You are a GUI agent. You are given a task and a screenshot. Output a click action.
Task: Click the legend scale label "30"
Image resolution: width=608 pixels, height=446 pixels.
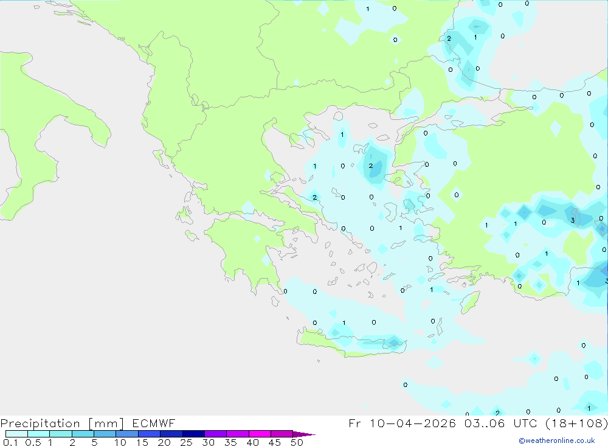[209, 442]
